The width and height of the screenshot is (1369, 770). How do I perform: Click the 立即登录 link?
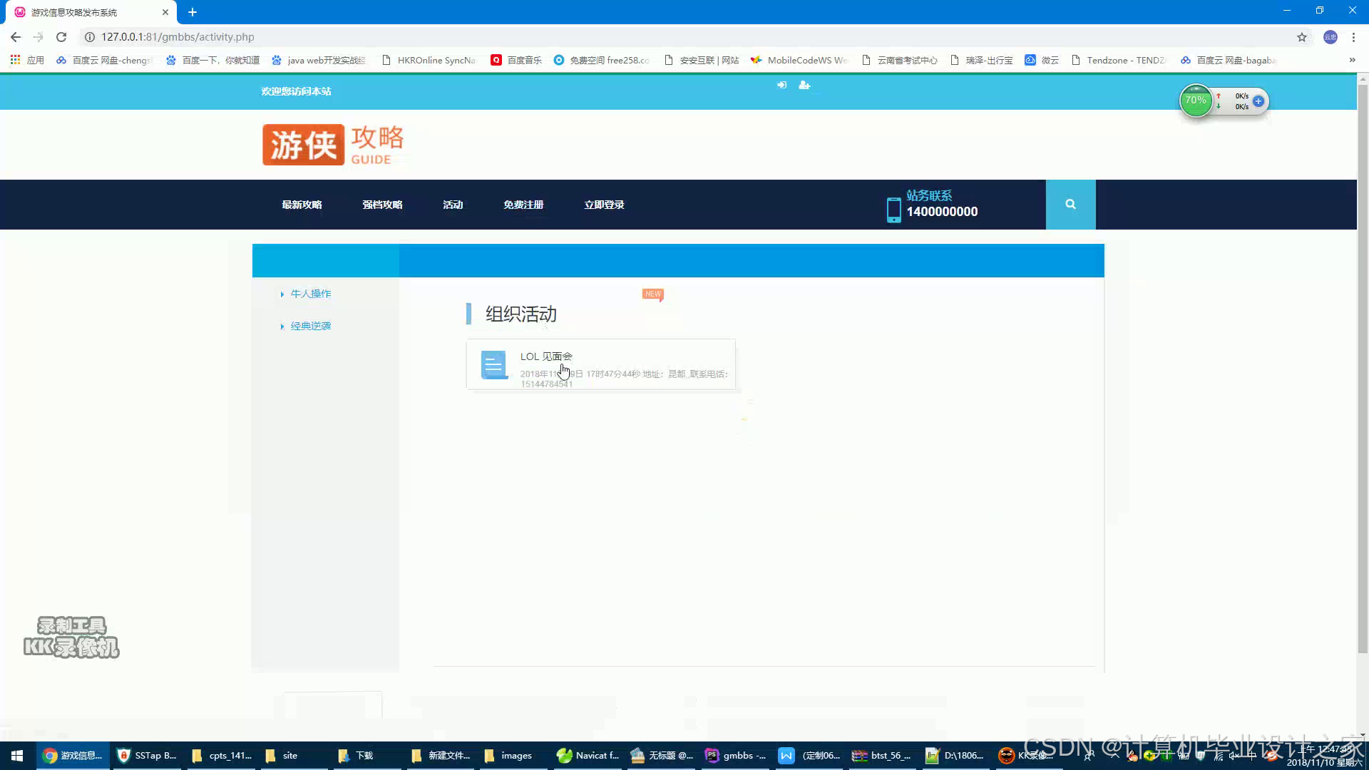tap(604, 205)
